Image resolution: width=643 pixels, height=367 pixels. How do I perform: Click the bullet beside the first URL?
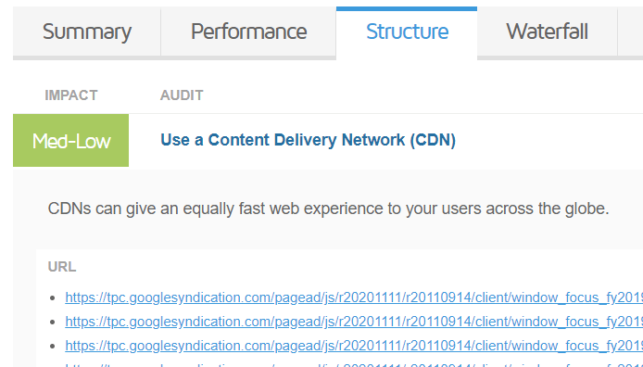(x=52, y=297)
